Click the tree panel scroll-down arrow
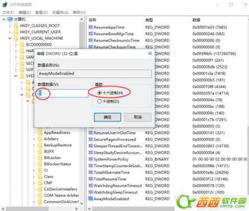Image resolution: width=249 pixels, height=211 pixels. (82, 203)
